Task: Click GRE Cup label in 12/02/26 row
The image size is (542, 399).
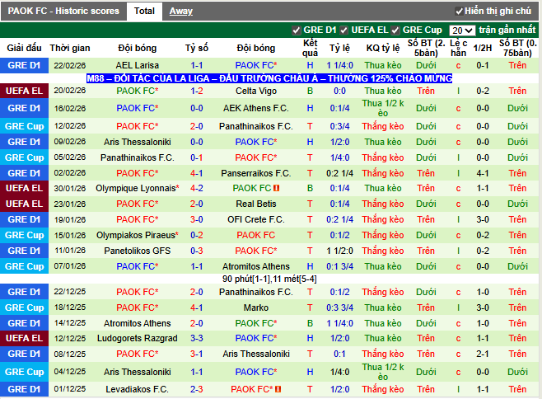Action: [x=24, y=126]
